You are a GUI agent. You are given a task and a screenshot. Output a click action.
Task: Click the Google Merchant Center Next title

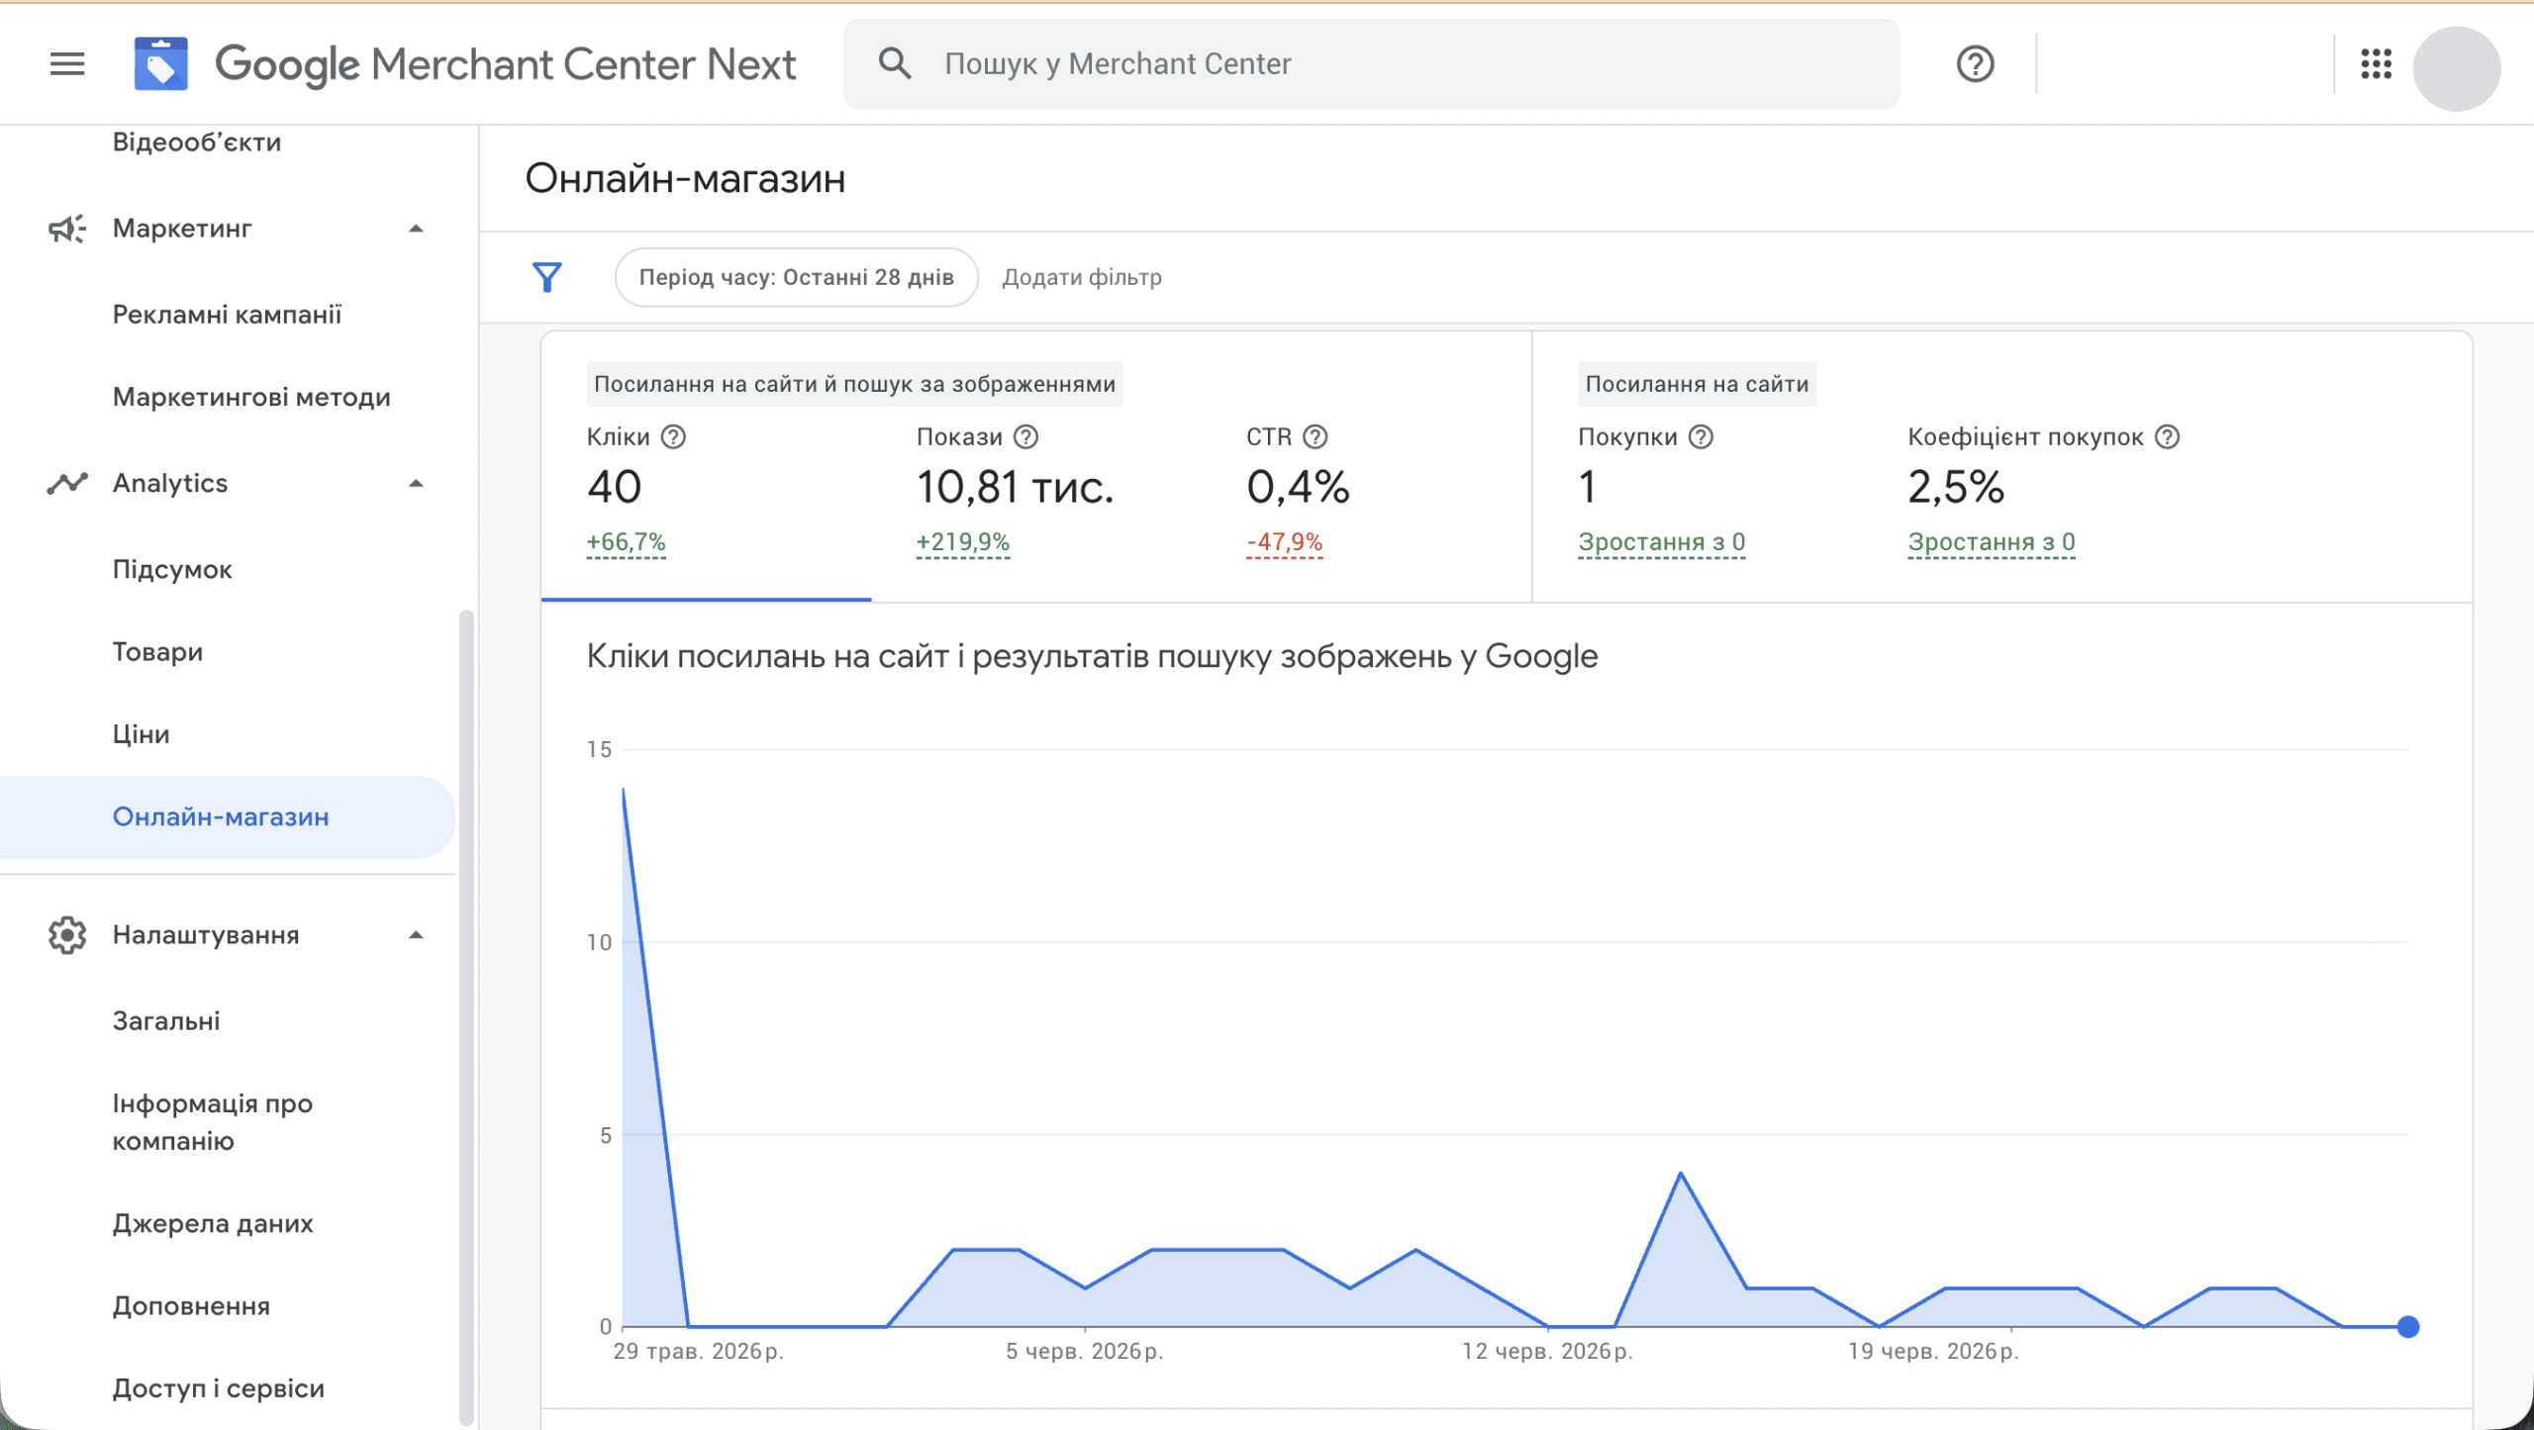point(505,64)
